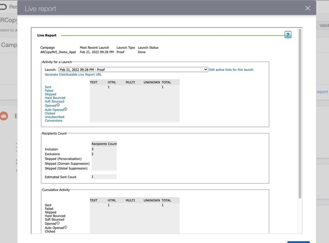The width and height of the screenshot is (329, 243).
Task: Open the Auto Opened activity link
Action: click(x=54, y=110)
